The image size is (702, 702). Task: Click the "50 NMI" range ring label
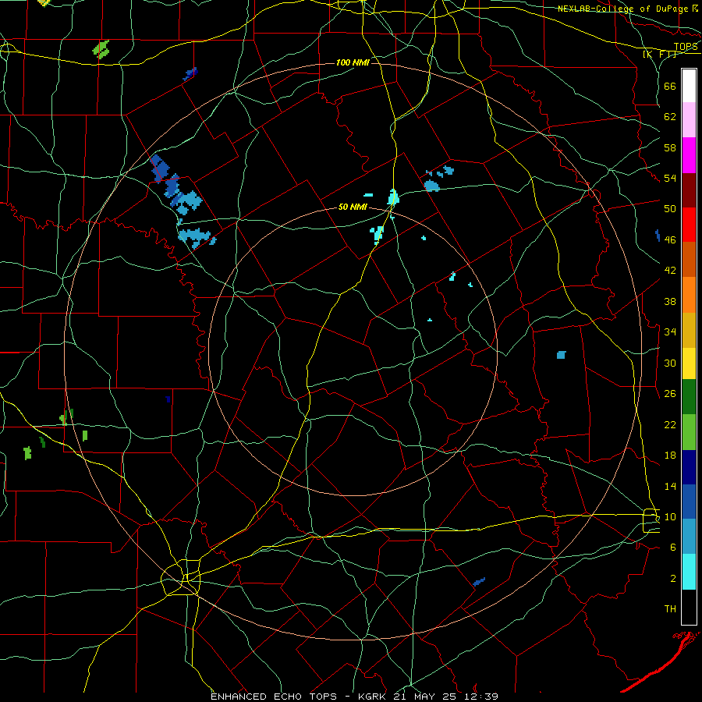[353, 207]
